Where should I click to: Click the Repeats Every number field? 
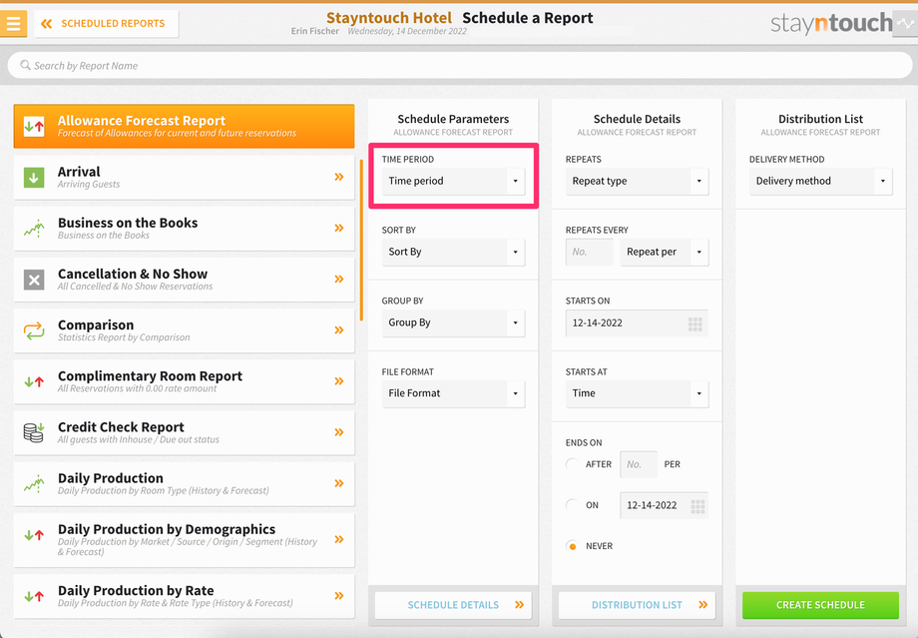click(589, 252)
